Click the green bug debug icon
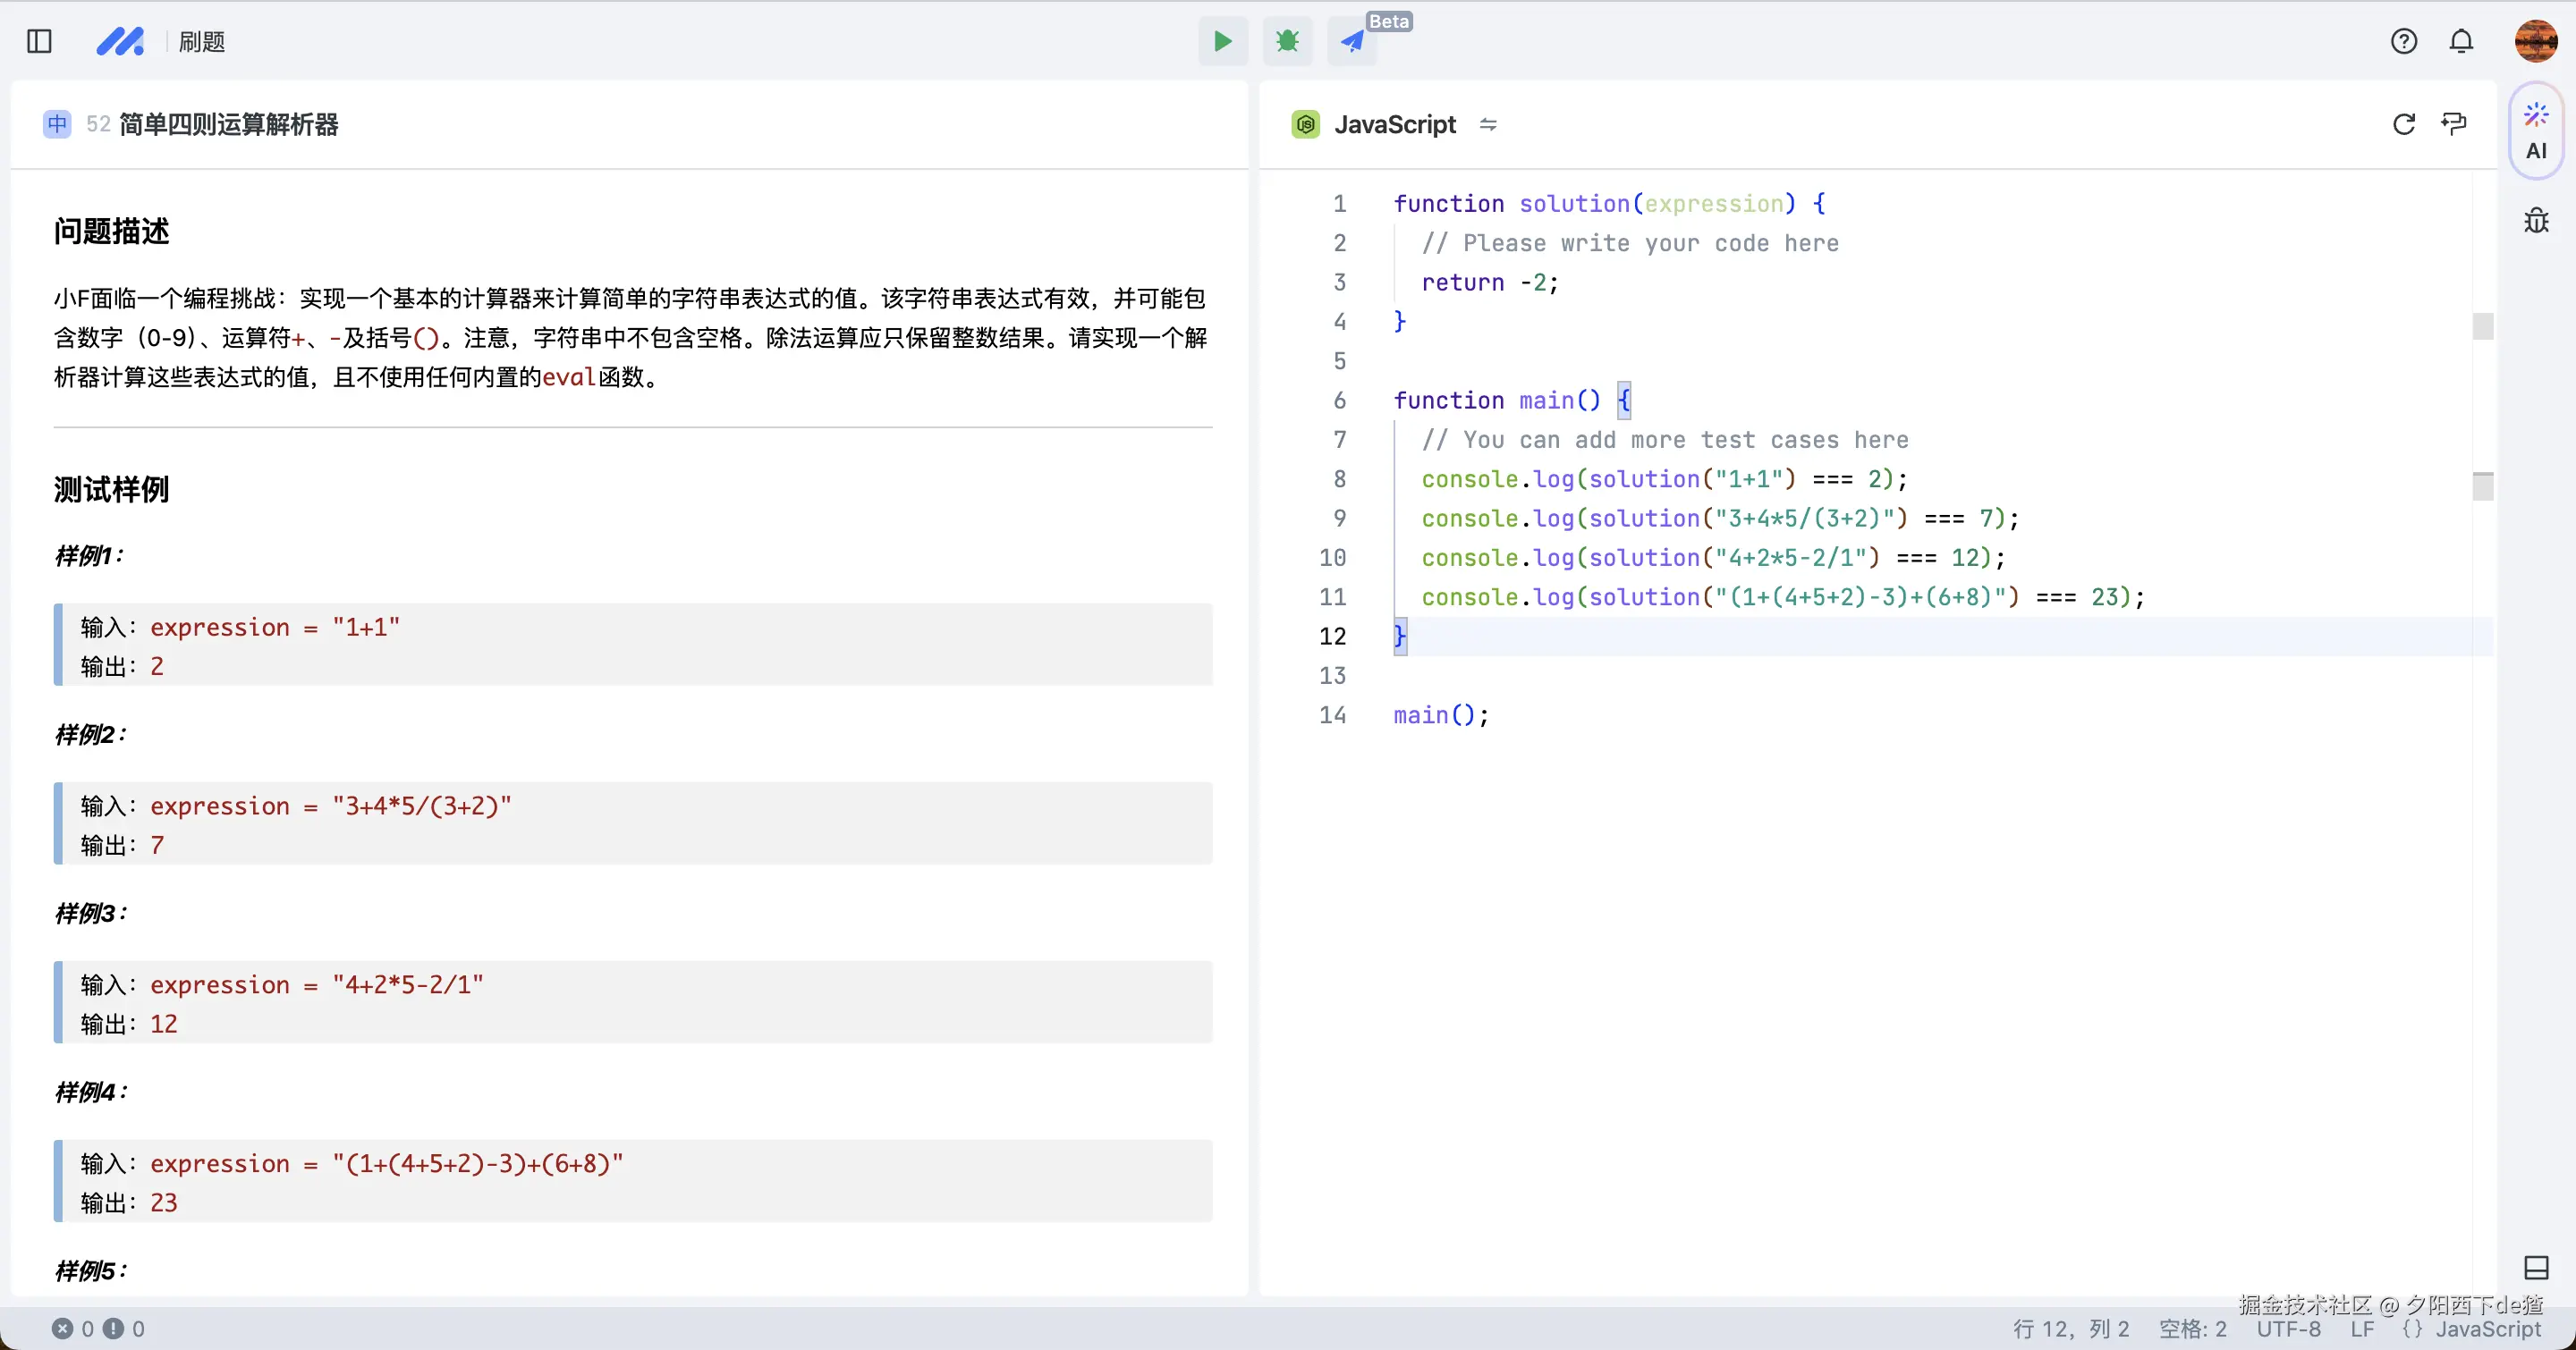This screenshot has width=2576, height=1350. pos(1287,41)
